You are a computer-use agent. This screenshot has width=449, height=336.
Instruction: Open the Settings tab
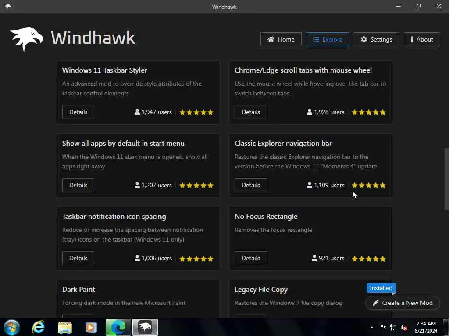point(377,39)
